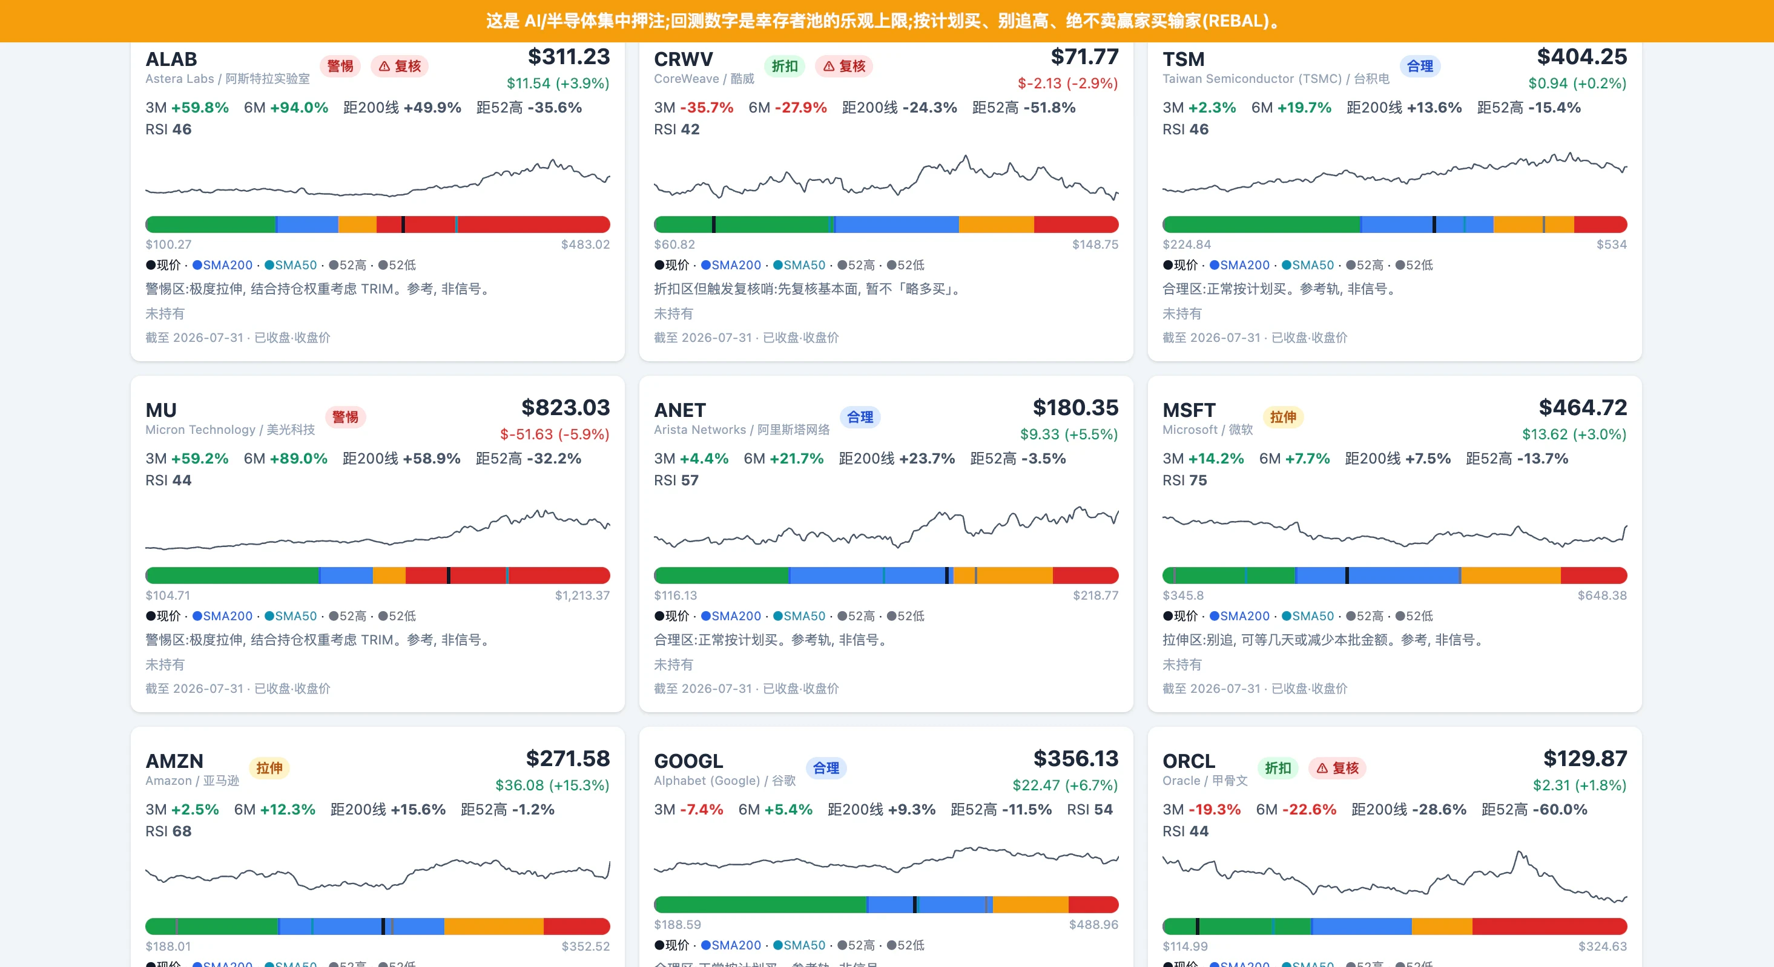Image resolution: width=1774 pixels, height=967 pixels.
Task: Click the RSI 75 value on MSFT card
Action: pyautogui.click(x=1184, y=480)
